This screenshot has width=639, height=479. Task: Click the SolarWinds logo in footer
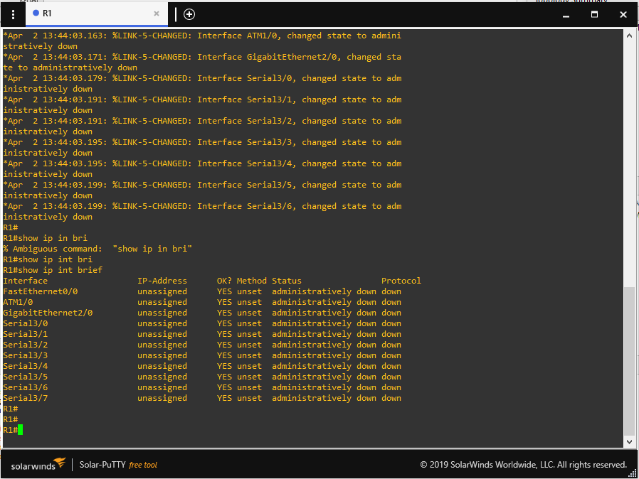click(38, 464)
